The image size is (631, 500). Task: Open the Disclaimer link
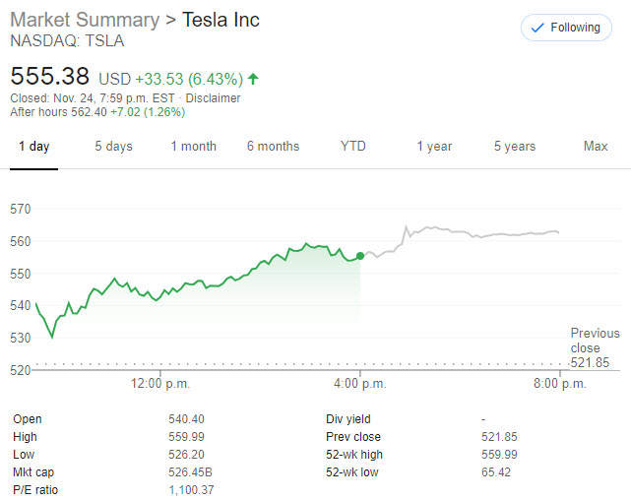pos(214,98)
